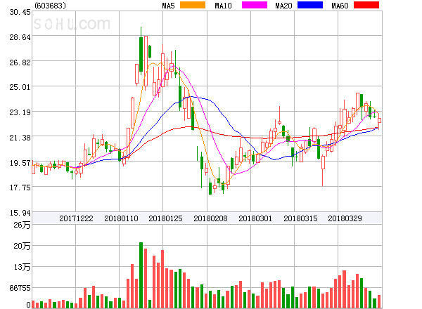Select the MA5 legend label
The height and width of the screenshot is (309, 422).
[169, 6]
